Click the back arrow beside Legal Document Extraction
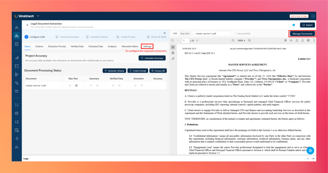Image resolution: width=328 pixels, height=173 pixels. tap(28, 25)
